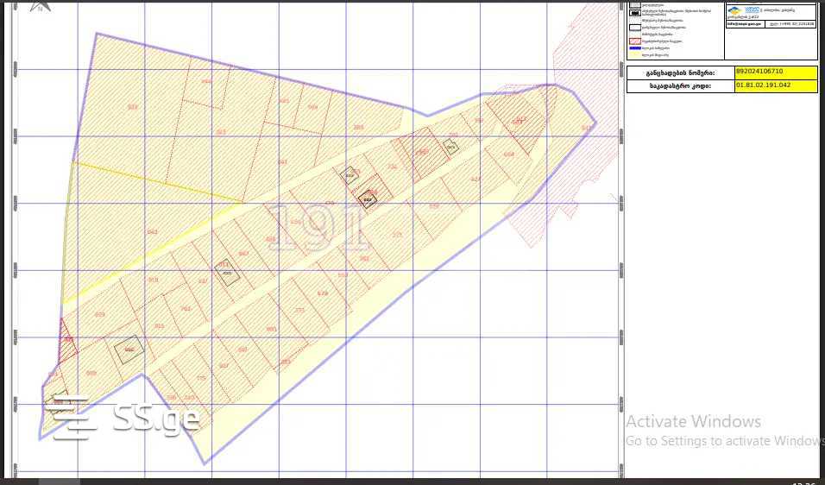Viewport: 825px width, 485px height.
Task: Click the north arrow compass icon
Action: coord(38,5)
